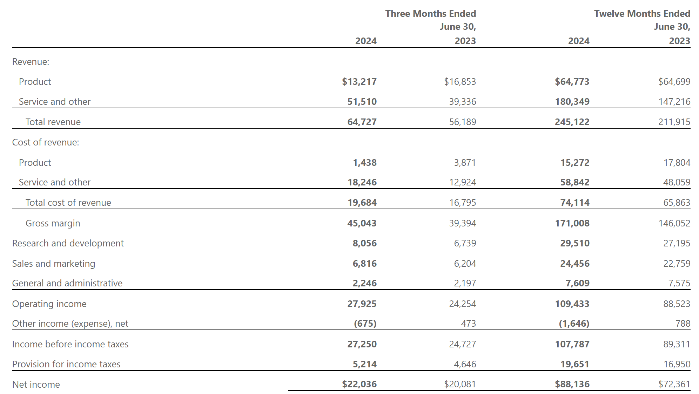
Task: Click the 245,122 total revenue value
Action: pos(572,122)
